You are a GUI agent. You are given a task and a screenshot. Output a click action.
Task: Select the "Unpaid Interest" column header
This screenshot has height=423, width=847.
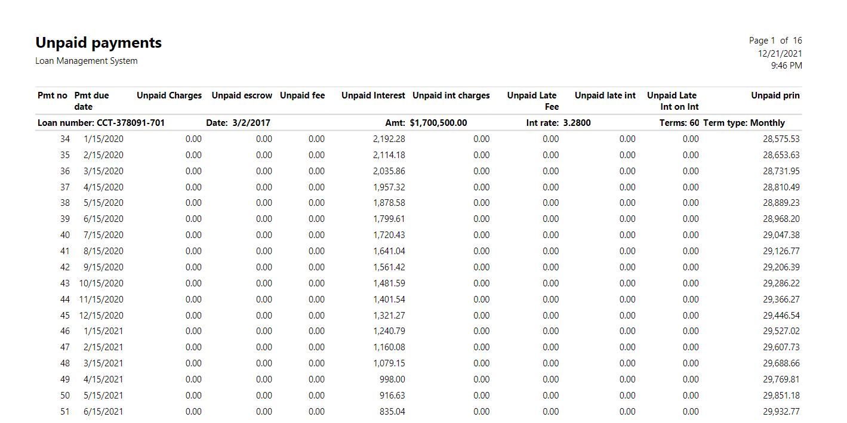[x=373, y=95]
